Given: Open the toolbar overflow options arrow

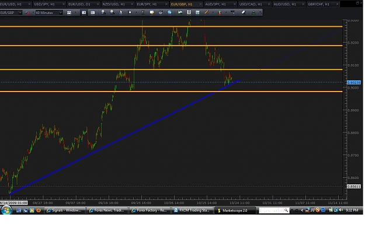Looking at the screenshot, I should [260, 13].
